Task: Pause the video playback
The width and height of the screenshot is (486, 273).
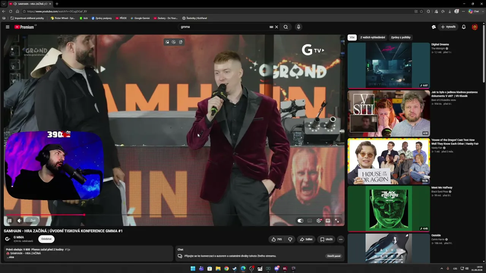Action: tap(10, 220)
